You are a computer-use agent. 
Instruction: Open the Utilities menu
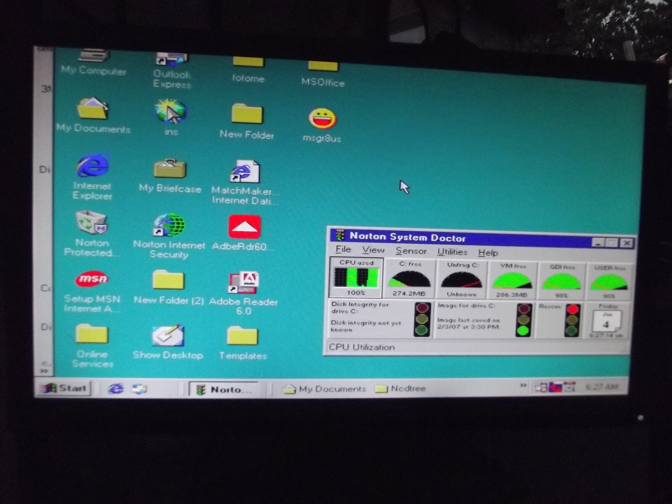(452, 252)
